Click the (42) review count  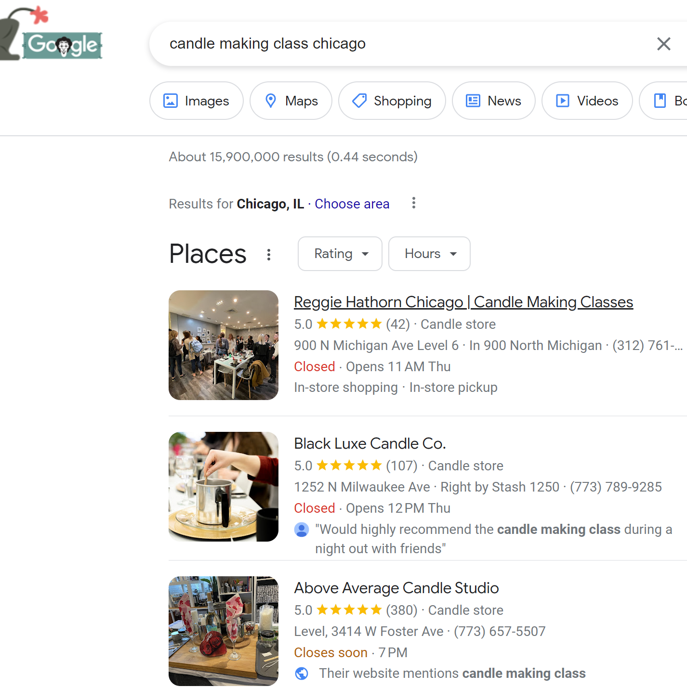click(398, 324)
